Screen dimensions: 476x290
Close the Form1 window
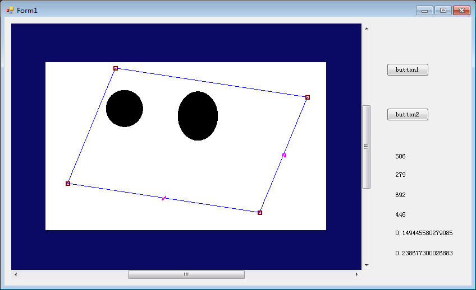point(461,11)
